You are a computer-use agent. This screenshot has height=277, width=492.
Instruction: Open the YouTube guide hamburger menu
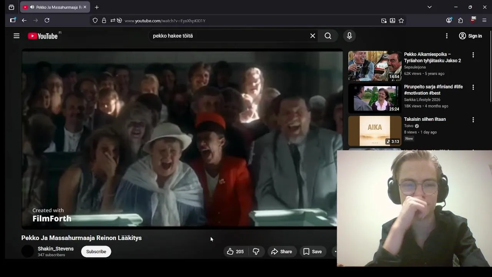17,36
